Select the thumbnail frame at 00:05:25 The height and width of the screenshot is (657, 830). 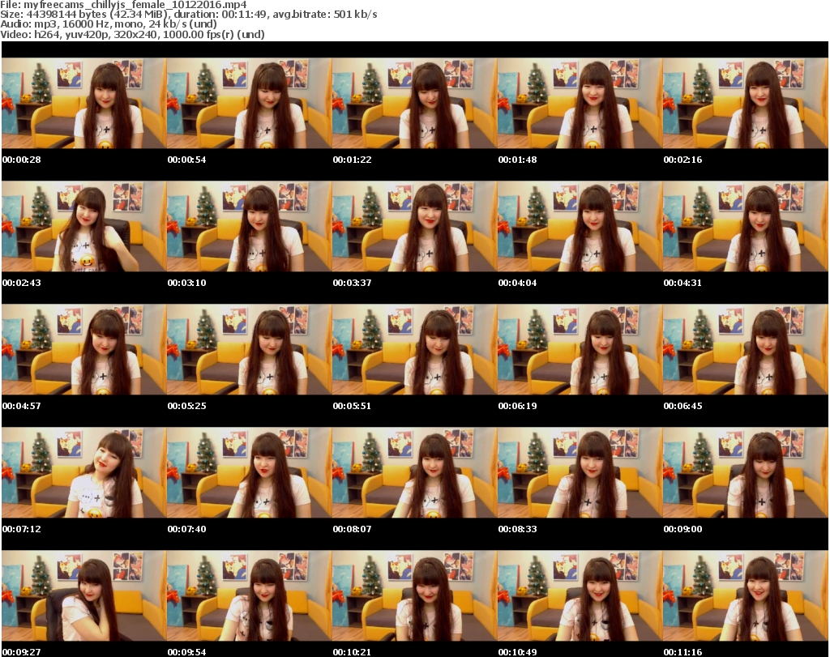[250, 350]
